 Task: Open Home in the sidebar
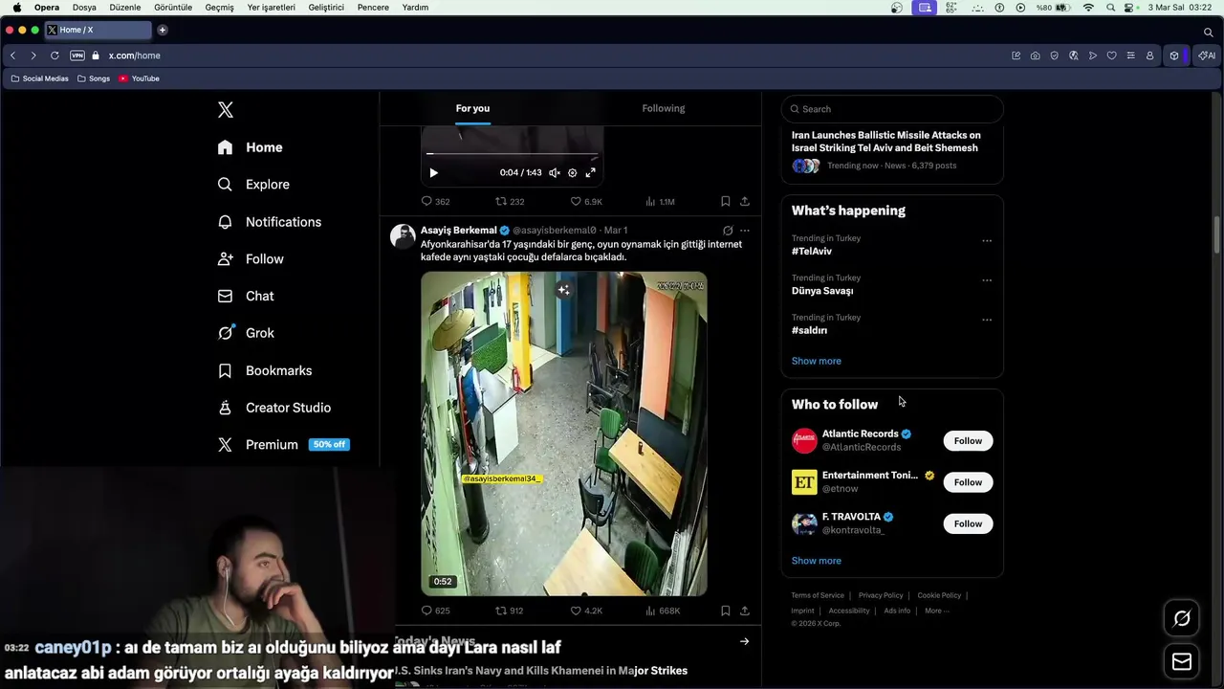(251, 147)
